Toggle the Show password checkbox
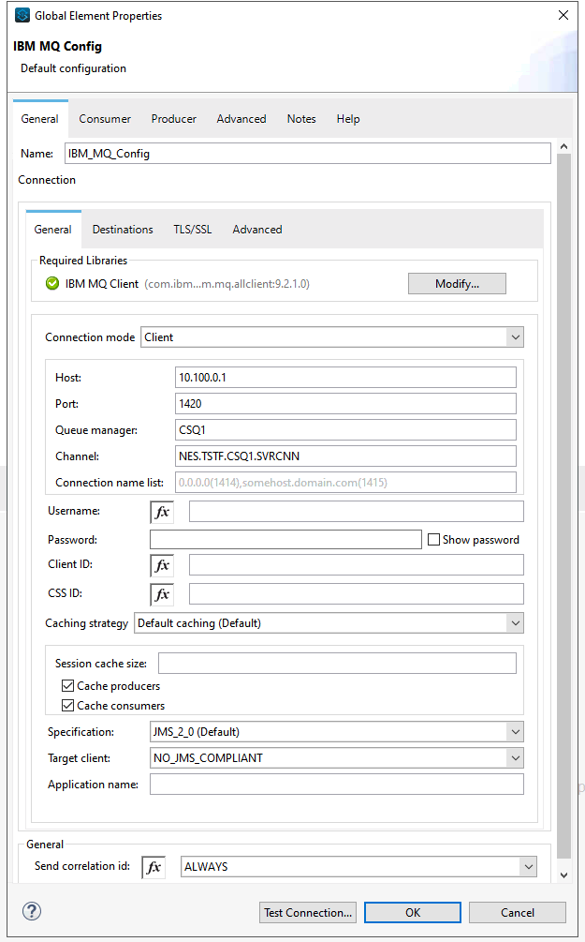The width and height of the screenshot is (585, 942). [433, 540]
